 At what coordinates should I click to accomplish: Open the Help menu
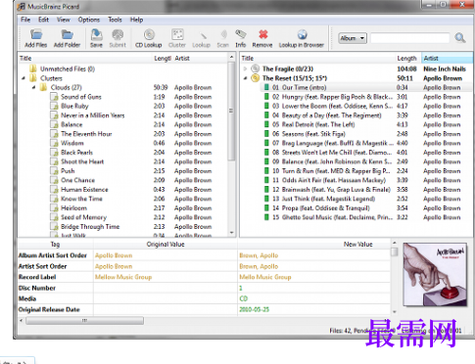pyautogui.click(x=136, y=20)
